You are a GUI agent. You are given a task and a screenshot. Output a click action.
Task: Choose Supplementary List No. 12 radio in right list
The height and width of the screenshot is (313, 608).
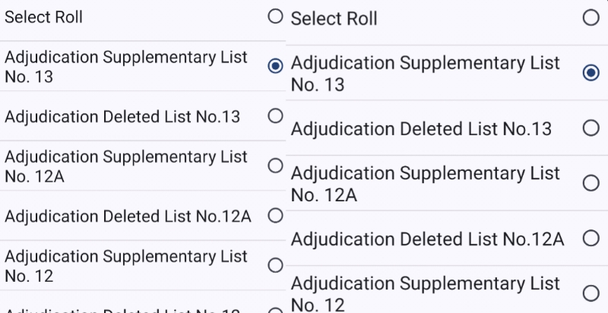pos(591,293)
